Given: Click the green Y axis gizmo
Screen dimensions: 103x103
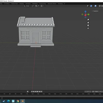Looking at the screenshot, I should 88,14.
